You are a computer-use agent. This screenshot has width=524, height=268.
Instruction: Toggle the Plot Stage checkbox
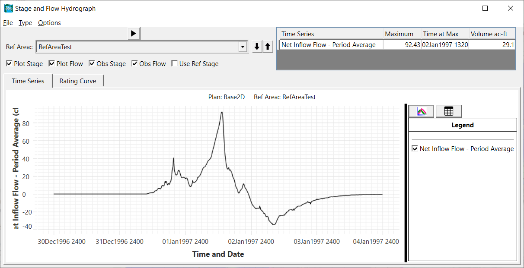pos(10,64)
